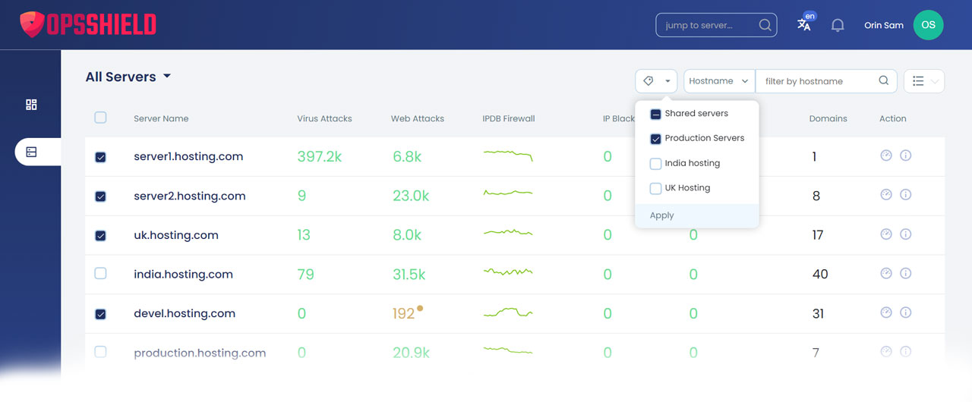
Task: Enable the UK Hosting tag checkbox
Action: pos(655,189)
